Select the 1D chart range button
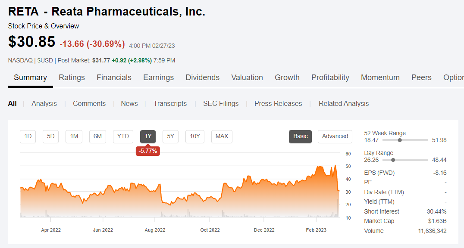The height and width of the screenshot is (248, 464). [x=28, y=136]
